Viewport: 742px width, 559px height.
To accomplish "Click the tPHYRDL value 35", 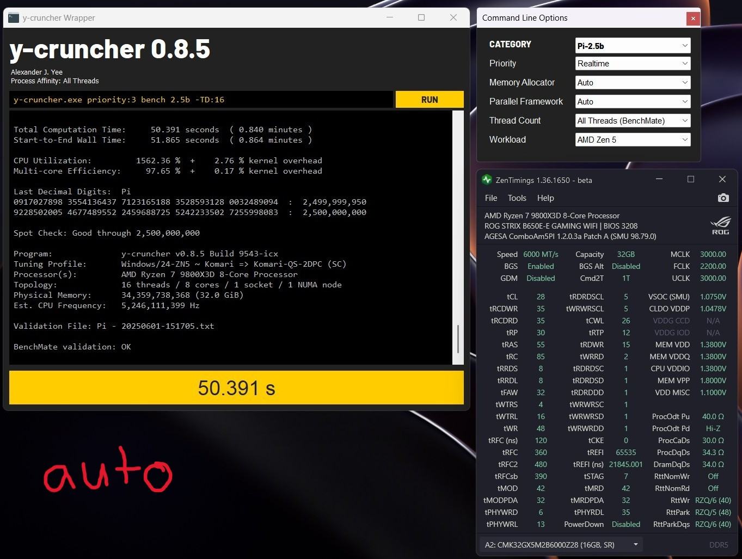I will 626,512.
